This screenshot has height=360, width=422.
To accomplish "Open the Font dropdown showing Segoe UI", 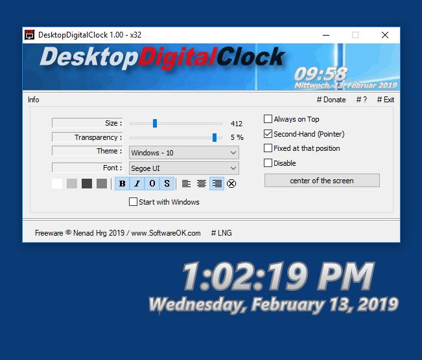I will (x=184, y=168).
